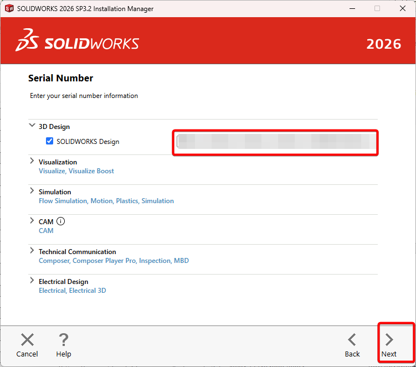Open Help via the question mark icon

[x=64, y=340]
